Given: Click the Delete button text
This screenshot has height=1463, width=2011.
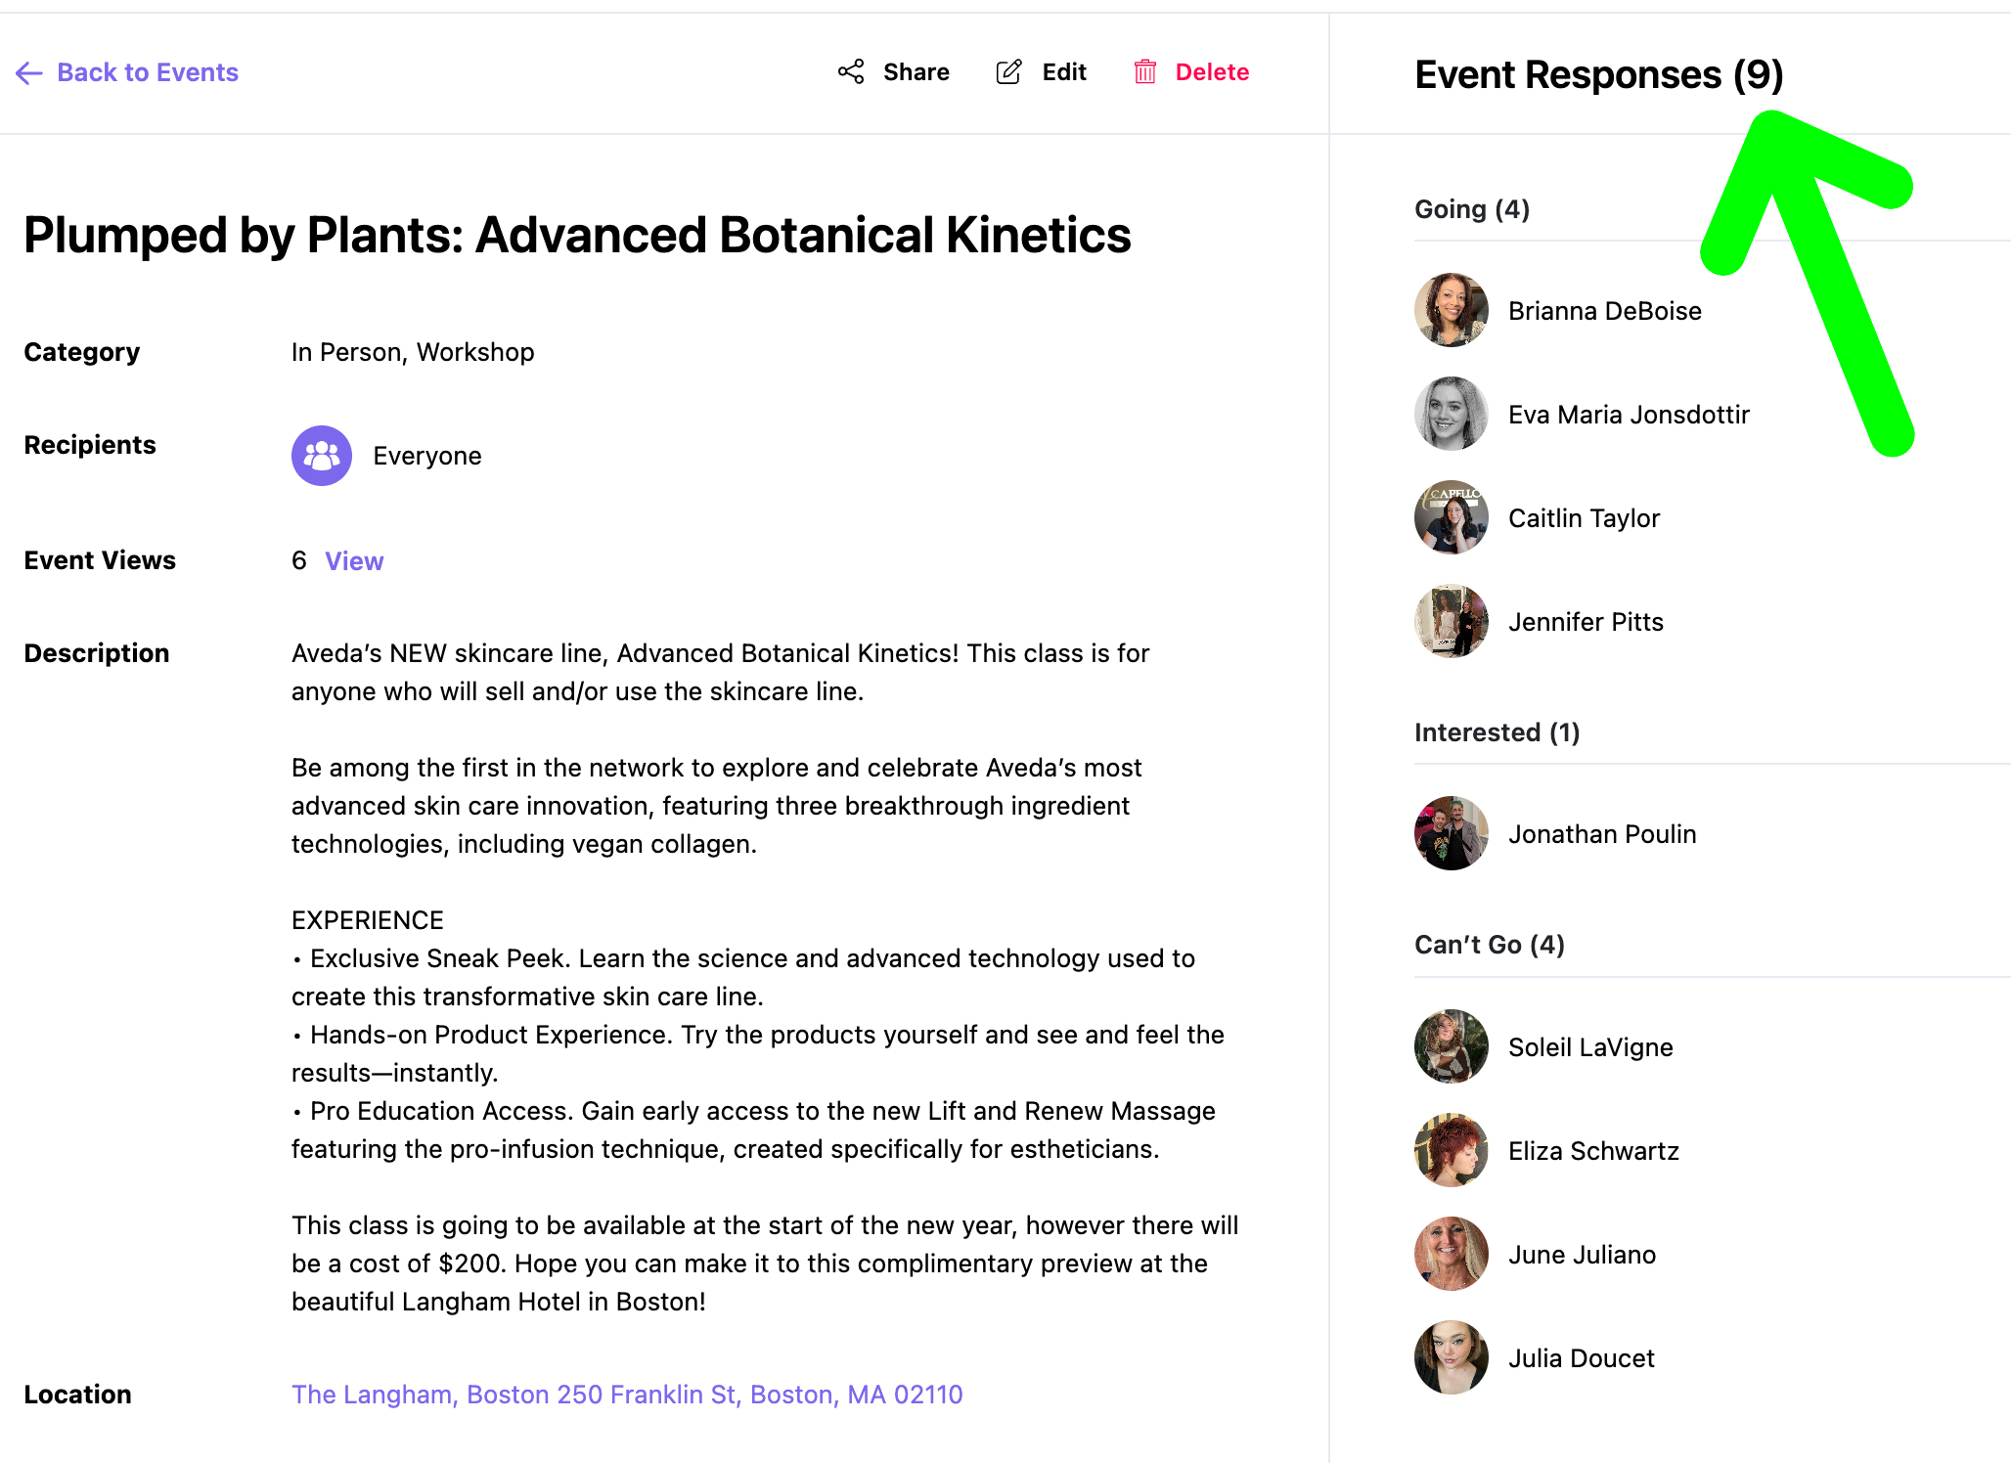Looking at the screenshot, I should pyautogui.click(x=1212, y=72).
